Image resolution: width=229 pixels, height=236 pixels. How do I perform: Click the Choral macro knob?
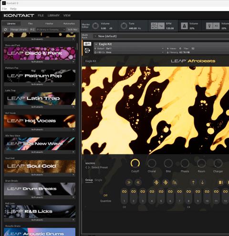(152, 164)
